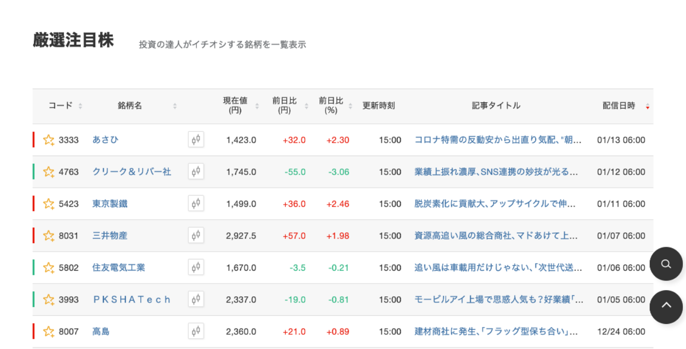
Task: Click the -19.0 change value
Action: [295, 300]
